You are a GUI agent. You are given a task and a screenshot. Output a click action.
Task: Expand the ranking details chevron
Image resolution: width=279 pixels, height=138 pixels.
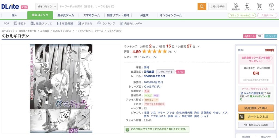(198, 47)
